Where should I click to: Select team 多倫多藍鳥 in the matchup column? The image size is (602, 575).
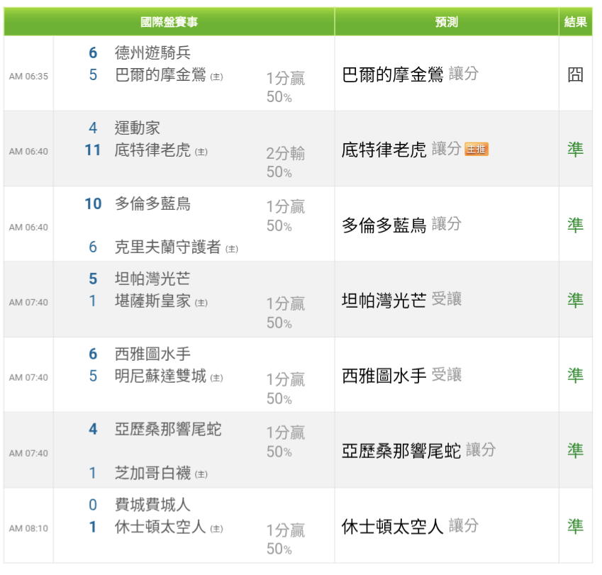pos(152,203)
